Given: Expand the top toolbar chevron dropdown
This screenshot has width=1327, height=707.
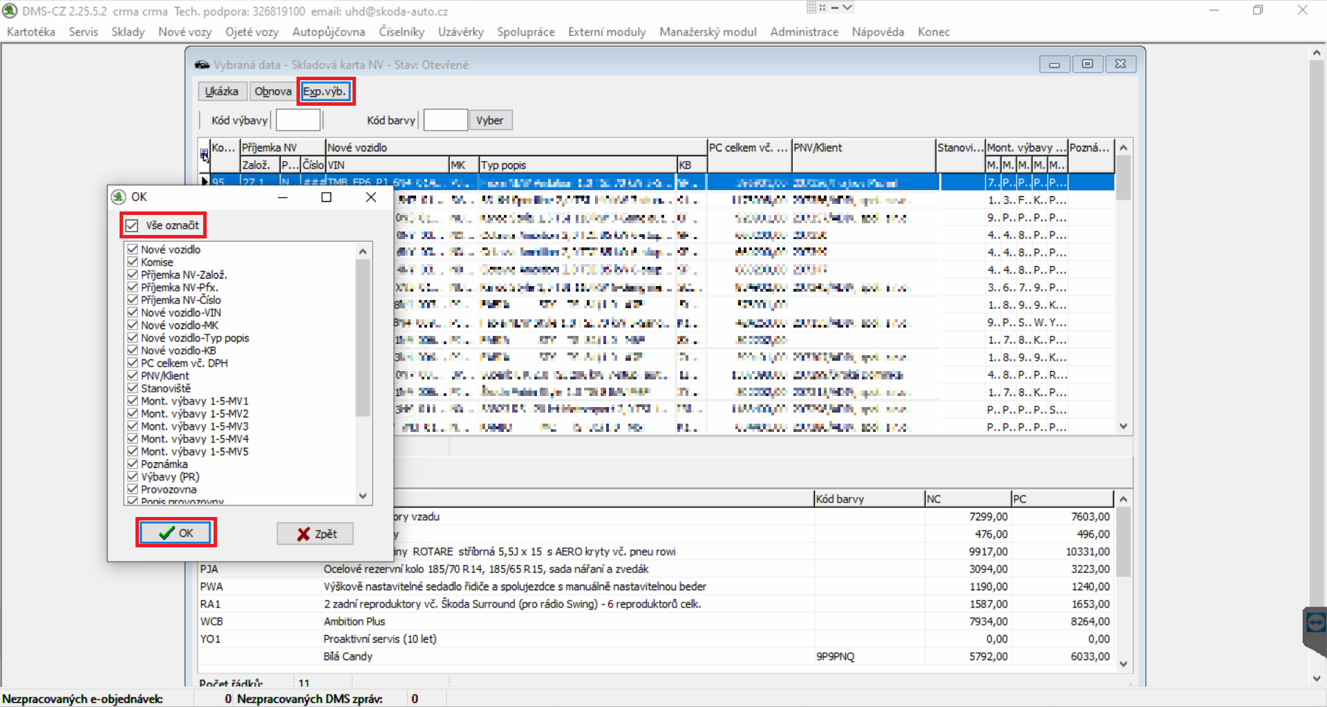Looking at the screenshot, I should [847, 8].
